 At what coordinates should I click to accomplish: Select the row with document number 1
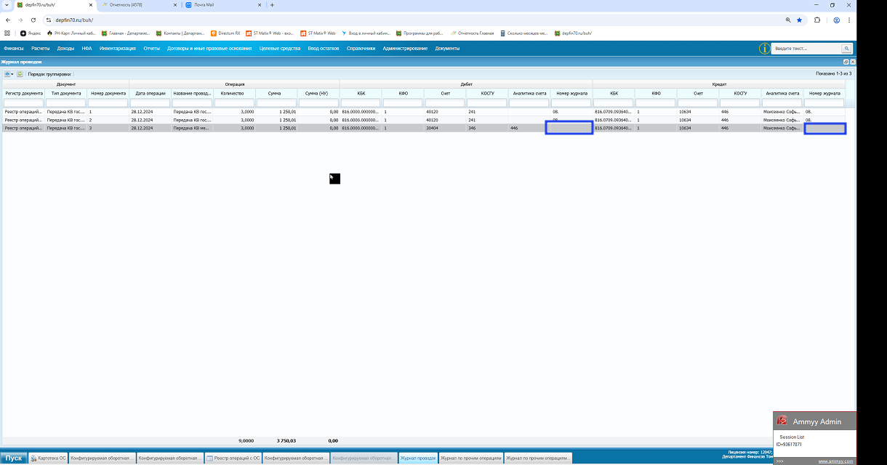[423, 112]
